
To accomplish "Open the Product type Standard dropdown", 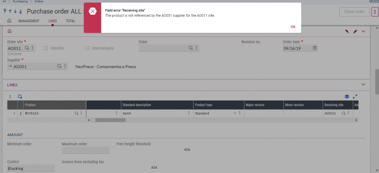I will [x=235, y=113].
